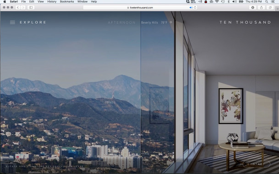The width and height of the screenshot is (279, 174).
Task: Open the File menu
Action: 23,1
